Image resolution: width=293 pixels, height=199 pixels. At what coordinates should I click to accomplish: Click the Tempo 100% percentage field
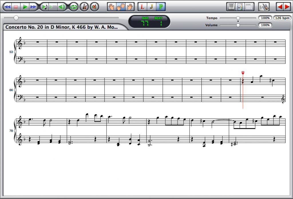tap(265, 18)
